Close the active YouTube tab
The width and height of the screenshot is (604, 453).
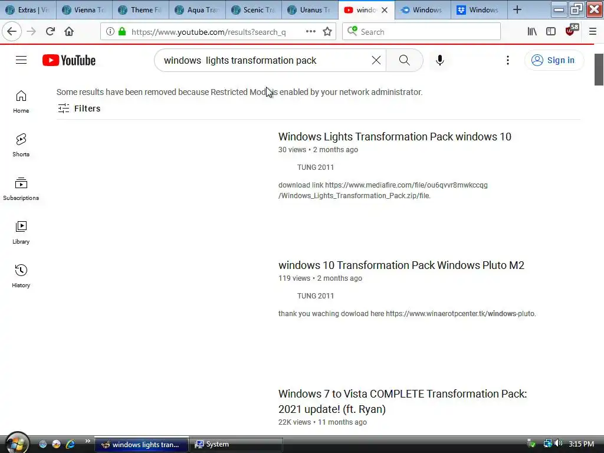385,10
